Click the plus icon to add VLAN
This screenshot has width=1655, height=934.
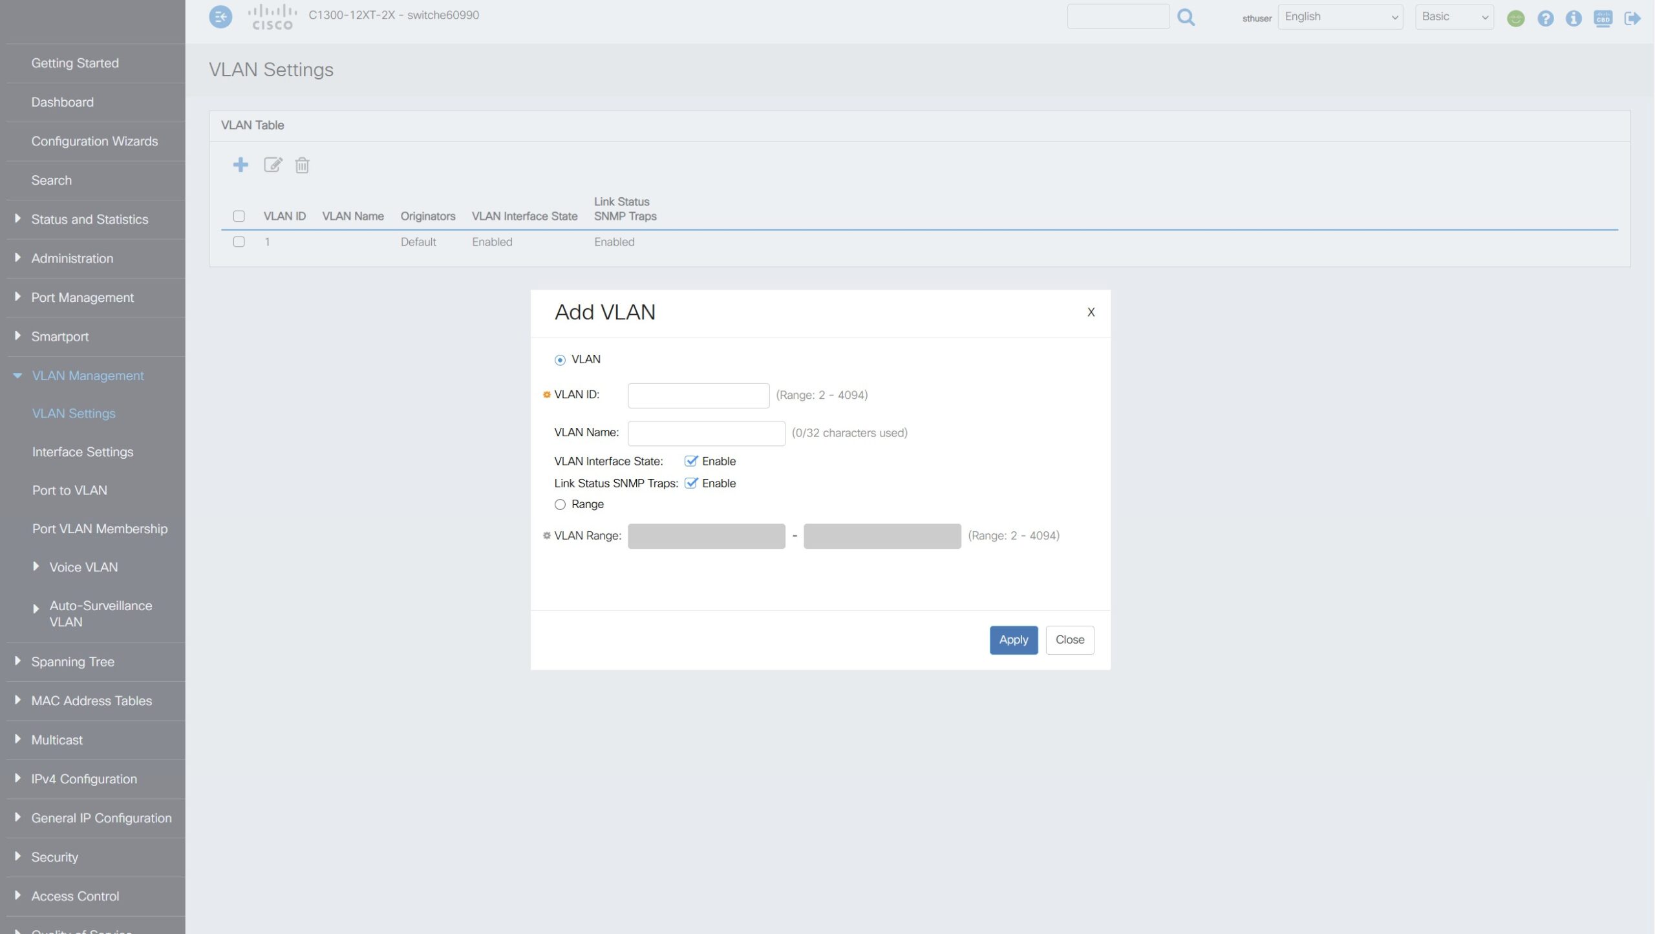[240, 165]
